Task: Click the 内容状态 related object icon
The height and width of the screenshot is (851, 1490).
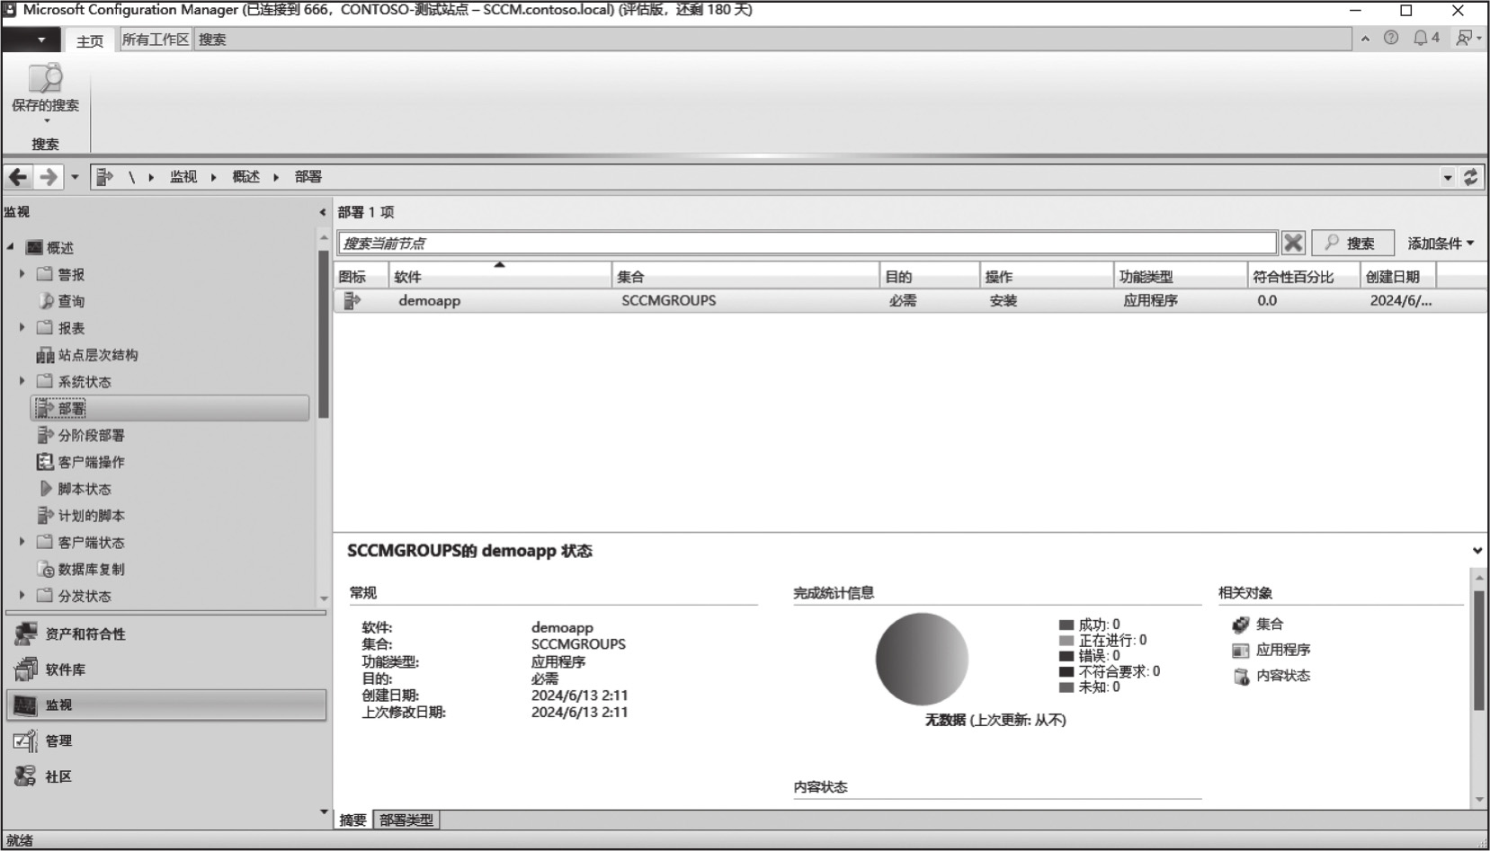Action: point(1241,677)
